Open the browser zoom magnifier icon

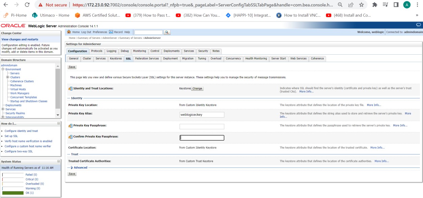tap(340, 5)
